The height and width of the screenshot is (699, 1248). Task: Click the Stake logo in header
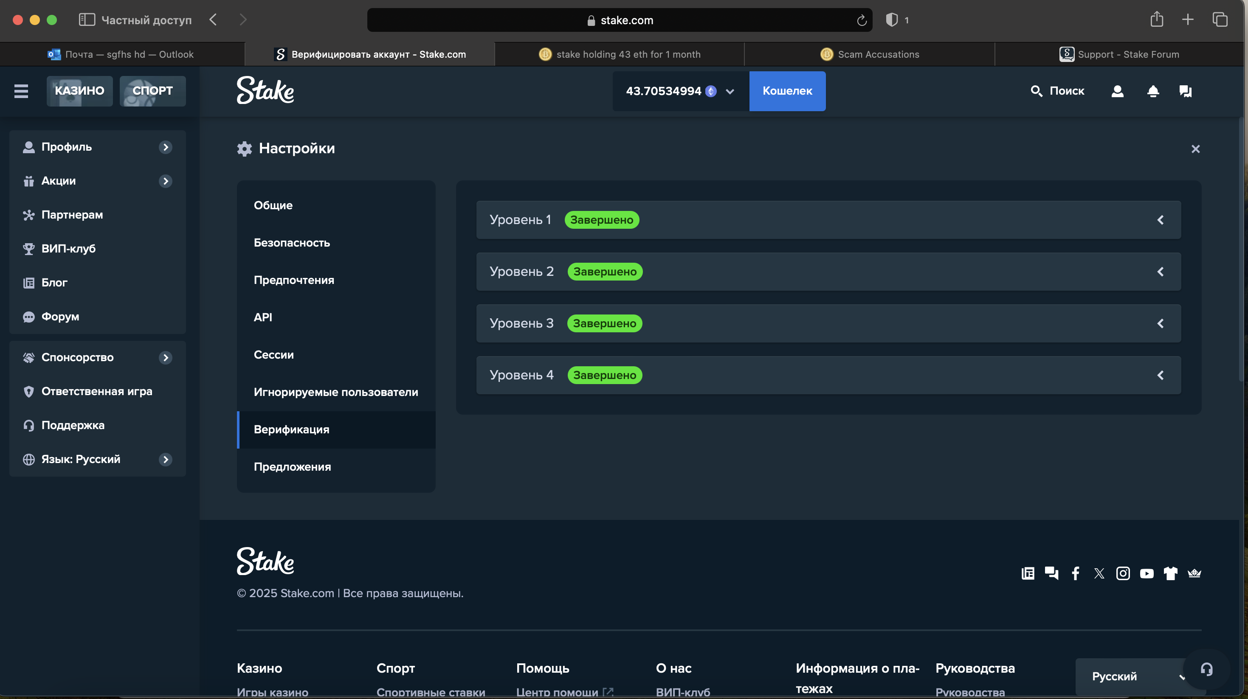265,90
